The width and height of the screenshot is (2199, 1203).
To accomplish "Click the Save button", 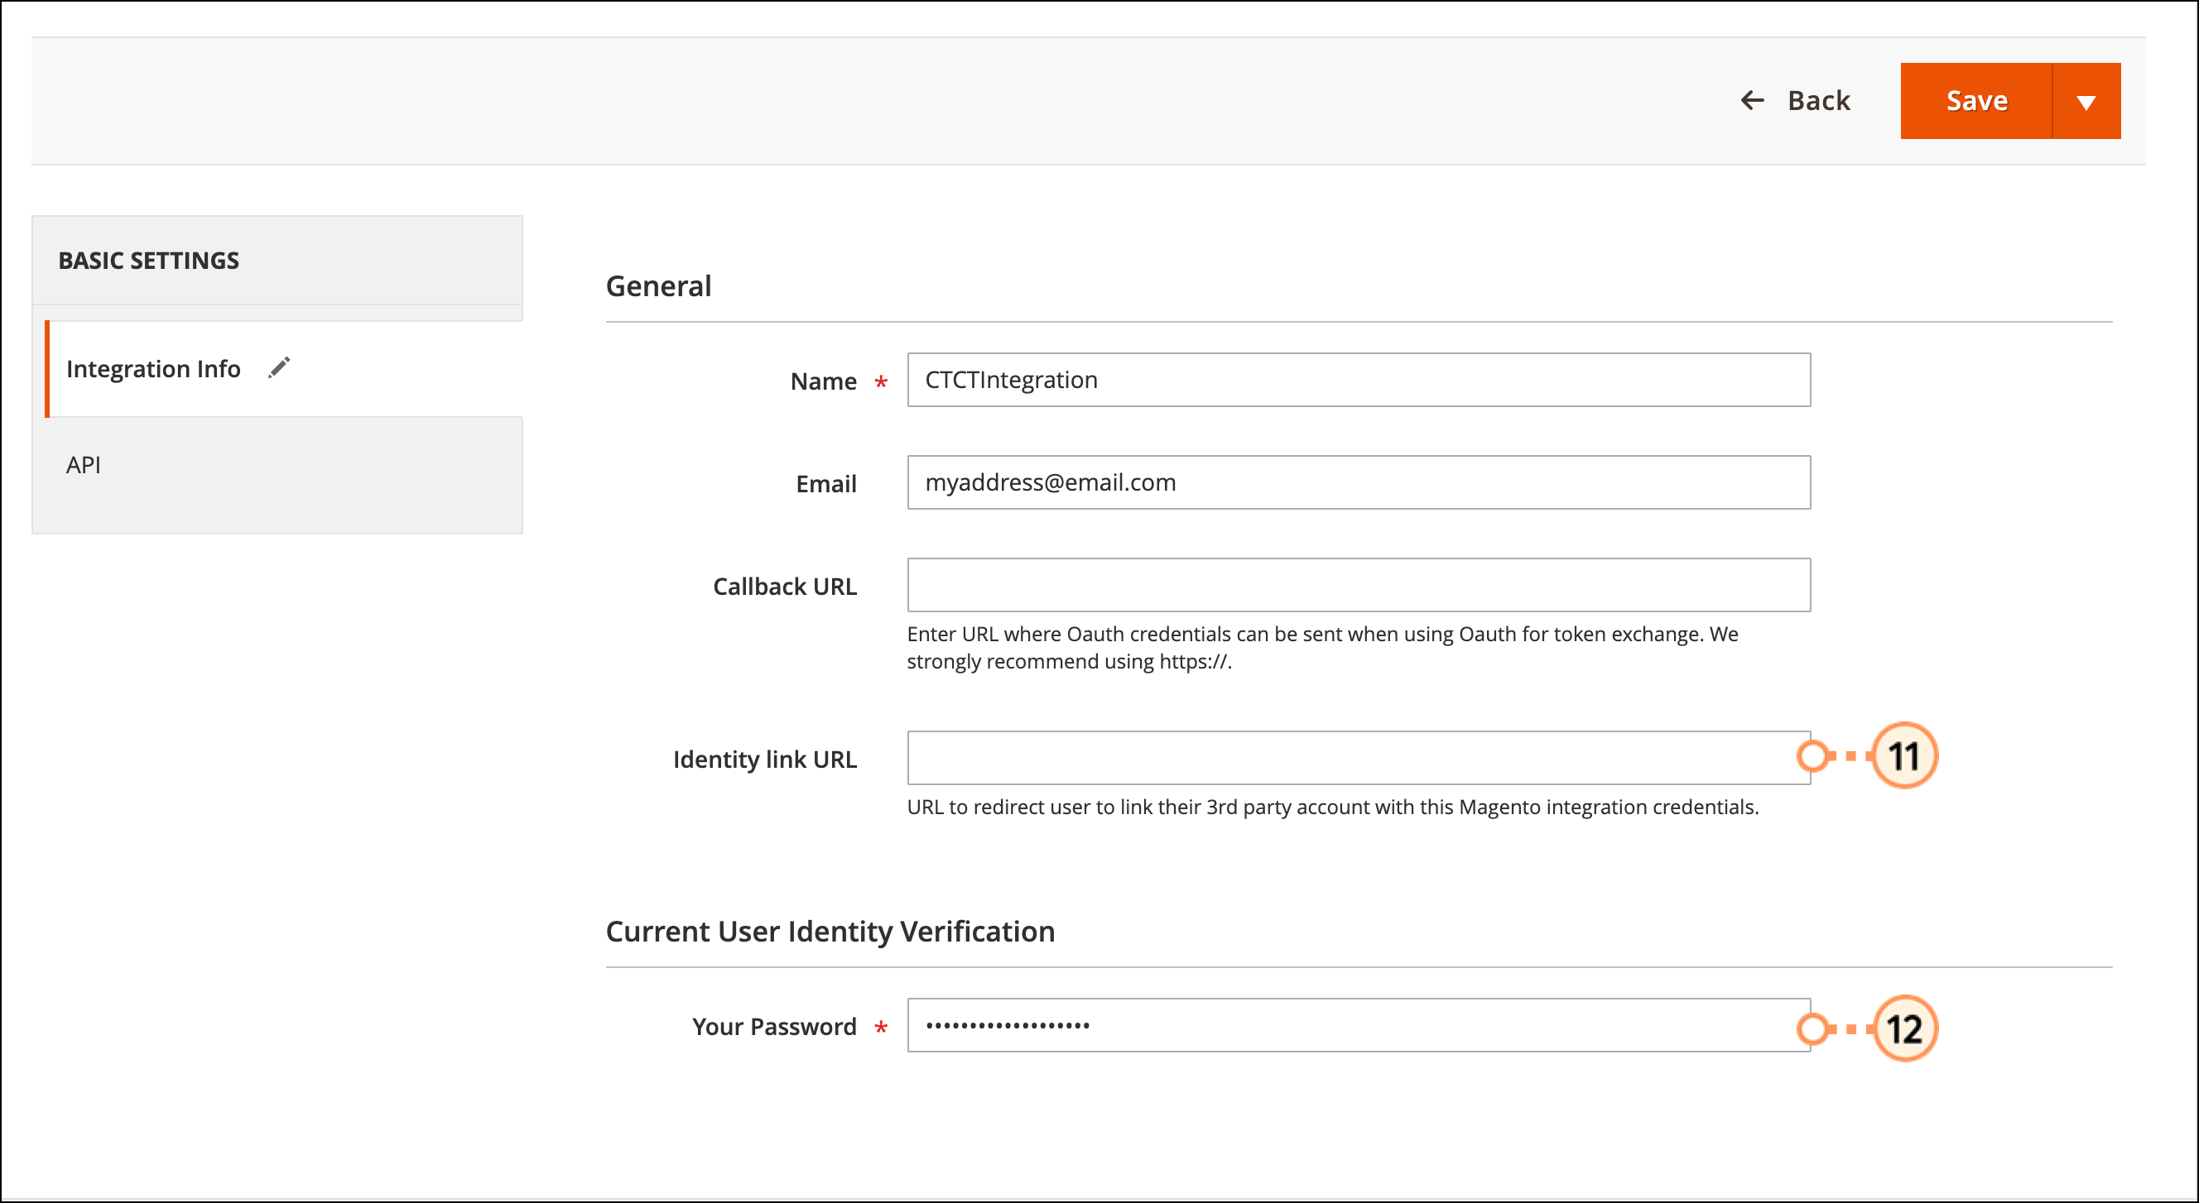I will click(1975, 101).
